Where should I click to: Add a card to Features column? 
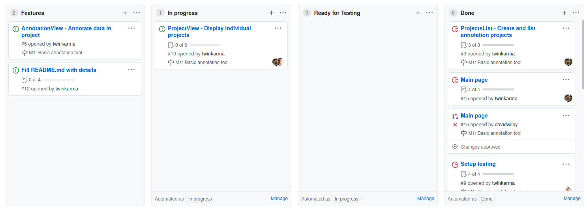tap(125, 13)
